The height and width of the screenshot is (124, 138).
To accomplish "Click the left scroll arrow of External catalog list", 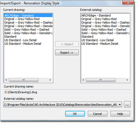I will point(83,80).
